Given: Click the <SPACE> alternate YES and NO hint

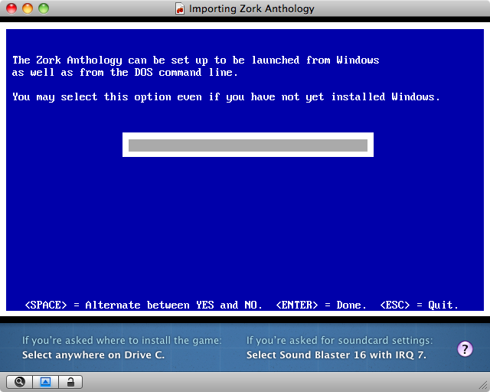Looking at the screenshot, I should click(143, 305).
